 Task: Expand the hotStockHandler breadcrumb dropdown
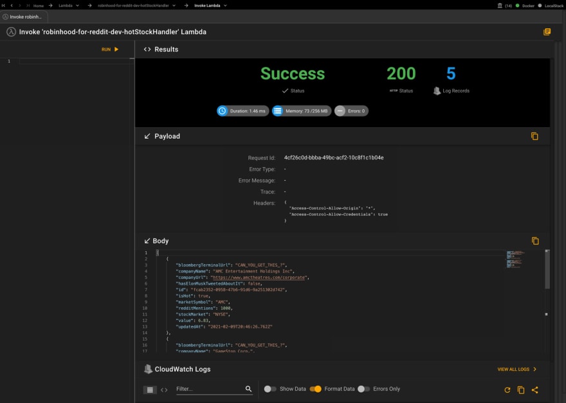pyautogui.click(x=174, y=6)
